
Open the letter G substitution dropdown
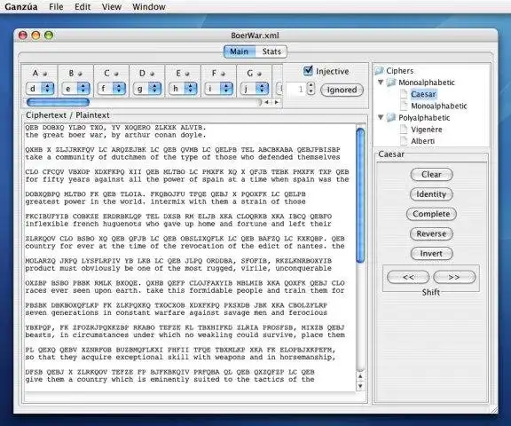[255, 89]
